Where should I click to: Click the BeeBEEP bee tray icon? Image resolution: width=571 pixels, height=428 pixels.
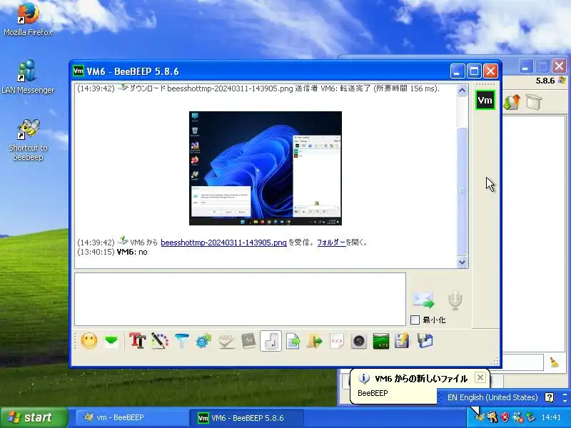tap(480, 417)
